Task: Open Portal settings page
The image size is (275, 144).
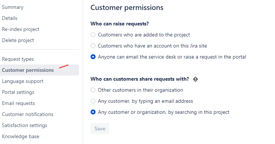Action: (18, 92)
